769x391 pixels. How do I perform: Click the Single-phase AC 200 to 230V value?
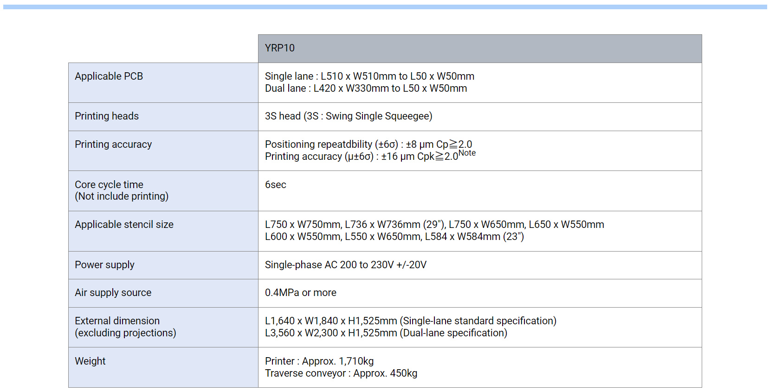pos(345,265)
